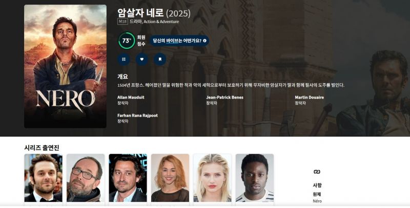Image resolution: width=410 pixels, height=208 pixels.
Task: Mark as favorite with the heart icon
Action: click(x=142, y=59)
